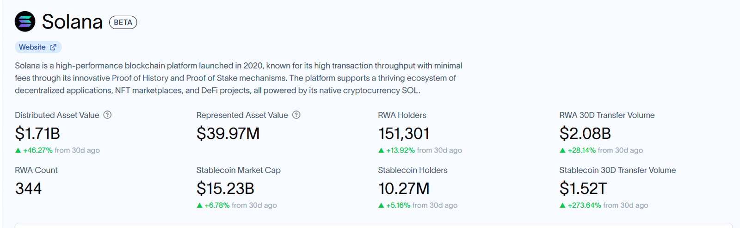The height and width of the screenshot is (228, 740).
Task: Click the BETA badge next to Solana
Action: (123, 22)
